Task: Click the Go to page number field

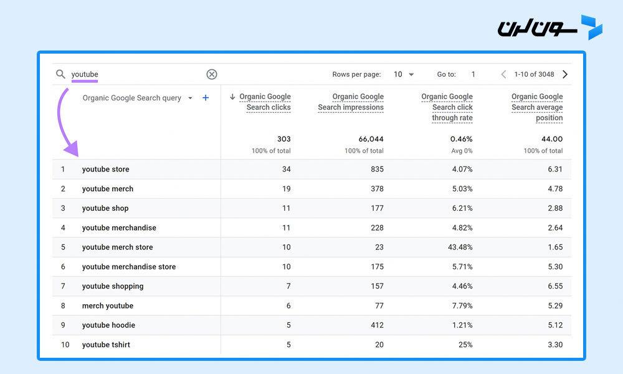Action: tap(473, 74)
